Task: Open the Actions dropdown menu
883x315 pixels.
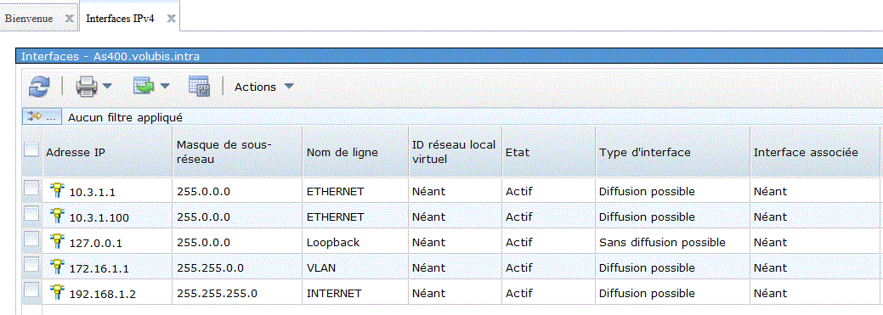Action: click(x=264, y=87)
